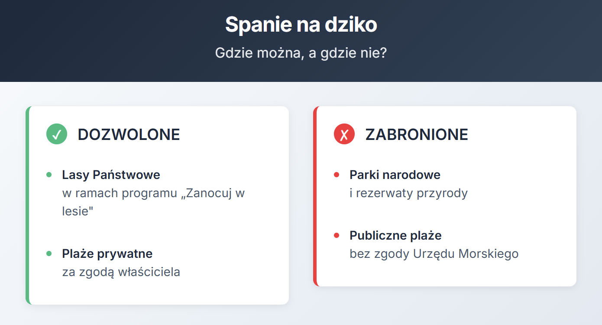Select the "Publiczne plaże" item title
602x325 pixels.
point(395,235)
